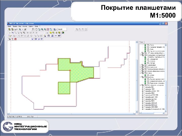
Task: Open the scale dropdown arrow
Action: (57, 29)
